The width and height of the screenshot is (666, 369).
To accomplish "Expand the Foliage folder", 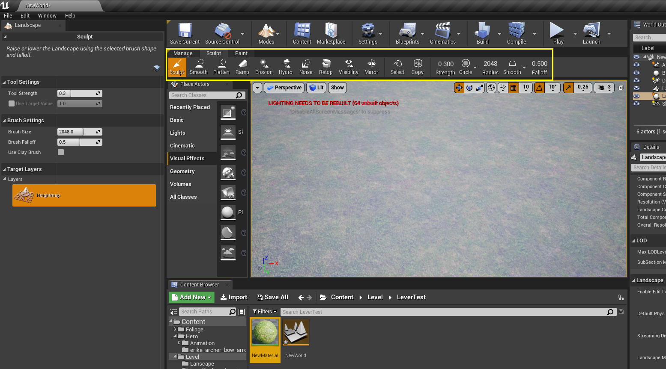I will (x=175, y=329).
